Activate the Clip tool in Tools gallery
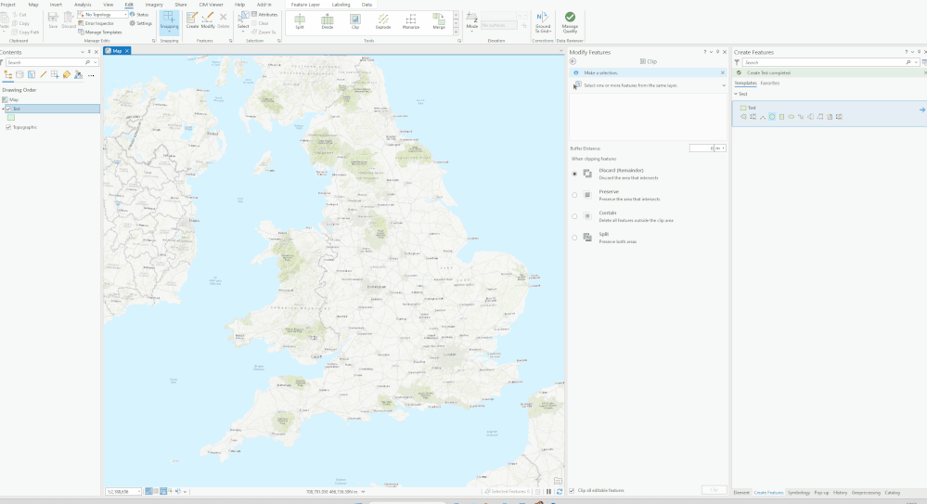This screenshot has height=504, width=927. pos(354,22)
